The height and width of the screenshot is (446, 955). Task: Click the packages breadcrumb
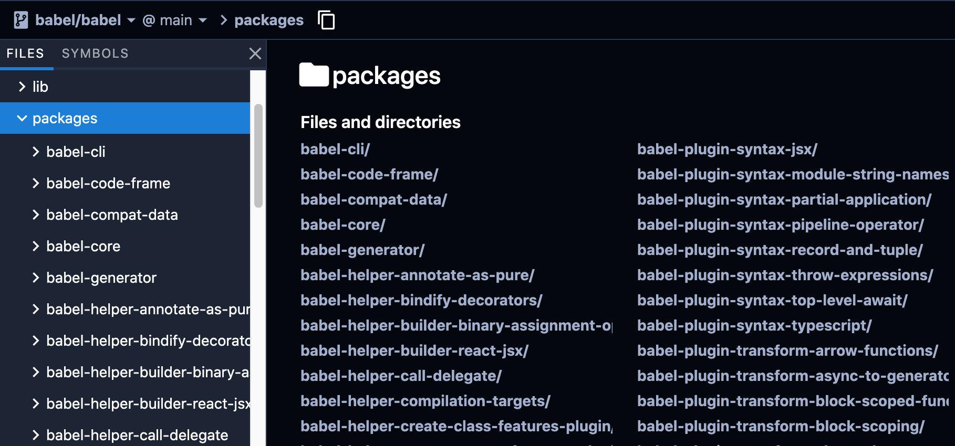point(269,20)
